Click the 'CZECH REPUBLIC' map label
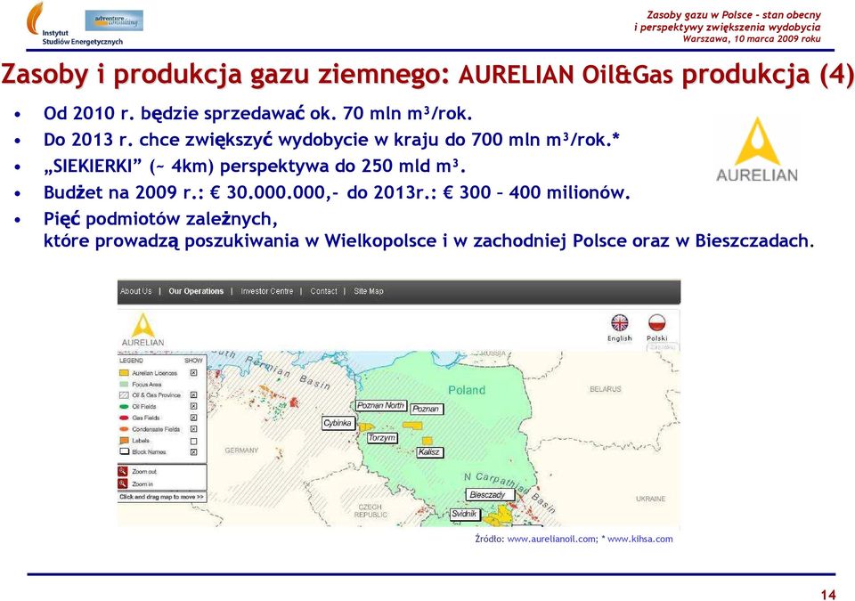The height and width of the screenshot is (601, 855). pyautogui.click(x=370, y=511)
